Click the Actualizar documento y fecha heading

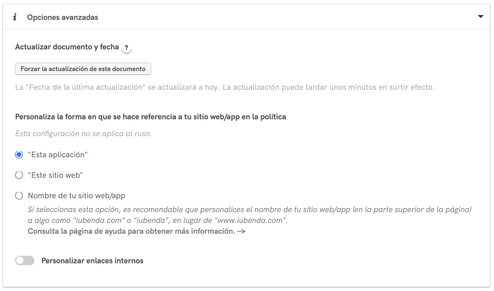(x=67, y=47)
